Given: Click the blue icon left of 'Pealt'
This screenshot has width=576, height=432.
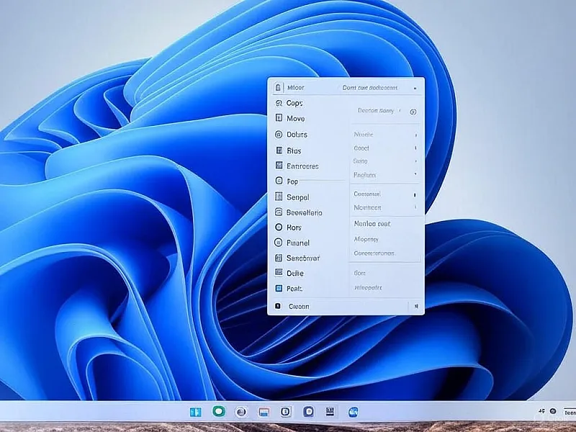Looking at the screenshot, I should click(279, 289).
